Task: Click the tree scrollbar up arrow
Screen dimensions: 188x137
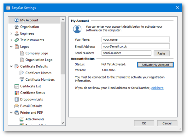Action: coord(63,20)
